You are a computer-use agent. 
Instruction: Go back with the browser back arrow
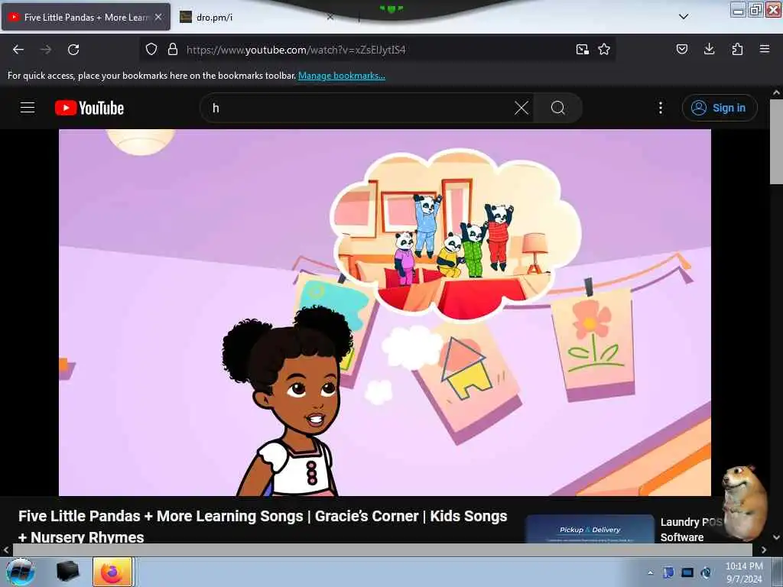(18, 50)
